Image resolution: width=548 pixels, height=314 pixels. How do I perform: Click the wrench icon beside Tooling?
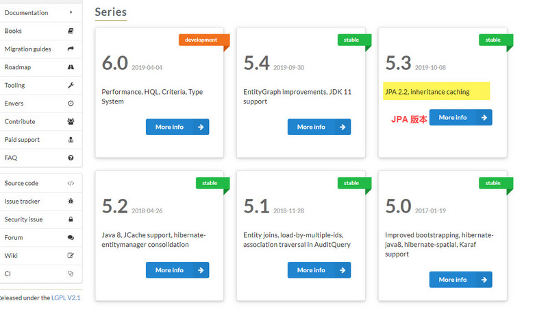(x=71, y=85)
